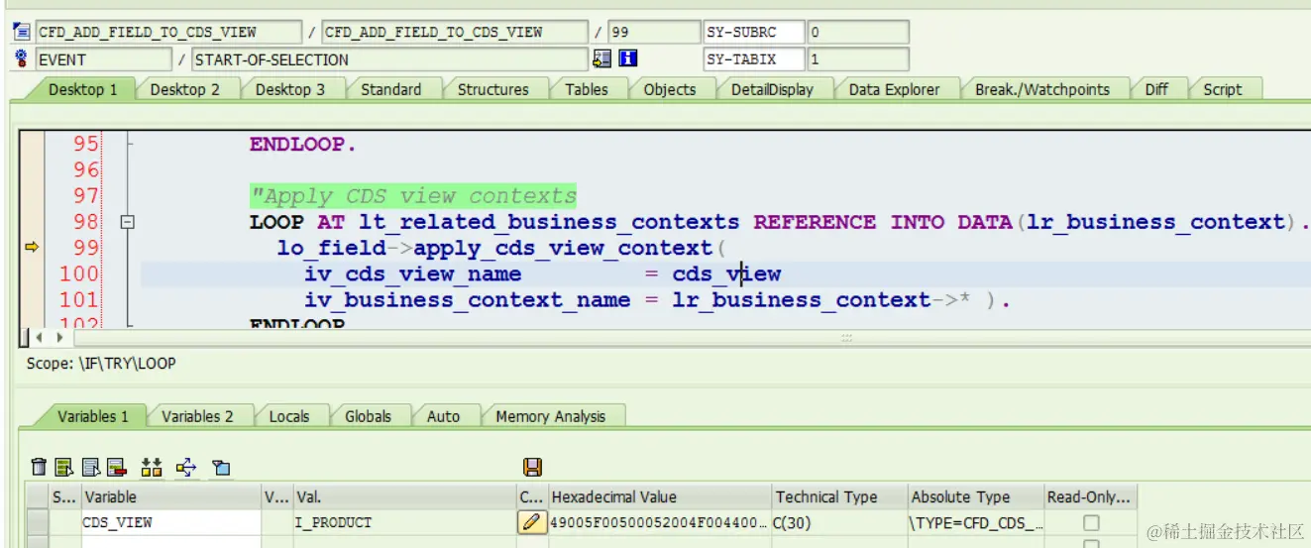Click the Absolute Type column header

[x=976, y=497]
